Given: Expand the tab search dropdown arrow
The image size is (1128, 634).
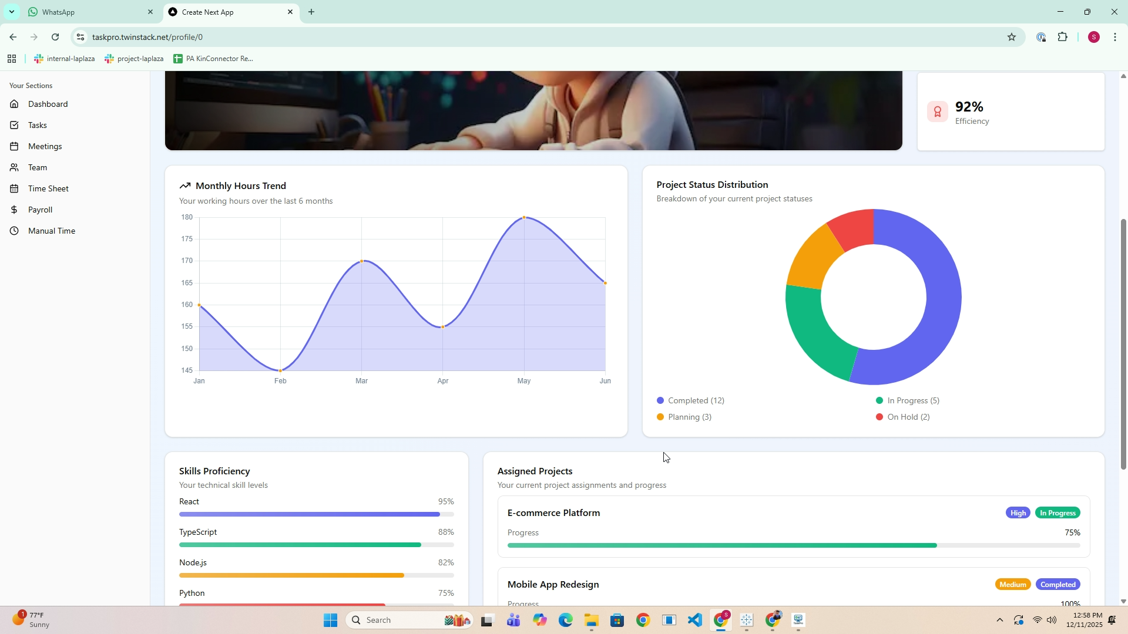Looking at the screenshot, I should 11,12.
